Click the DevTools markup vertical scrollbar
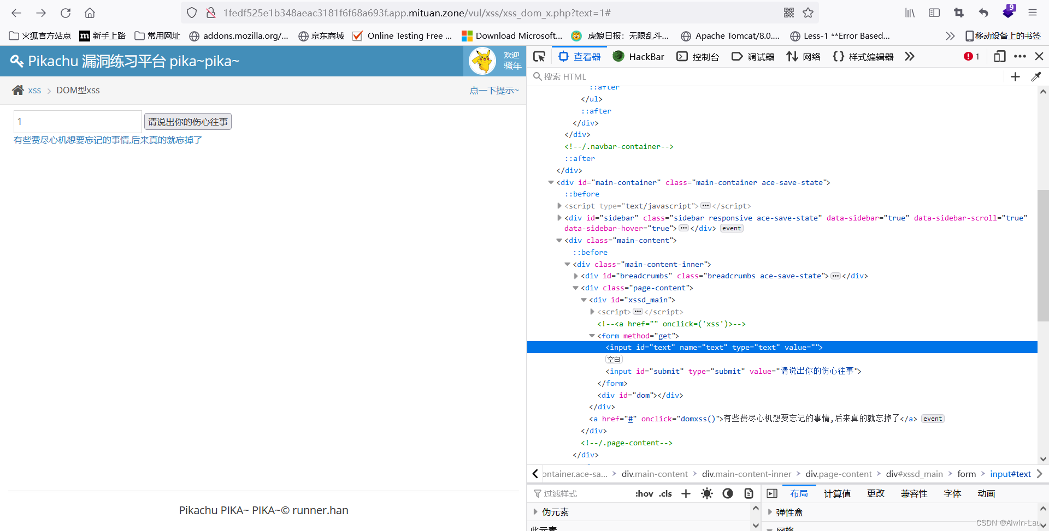This screenshot has width=1049, height=531. pos(1043,255)
